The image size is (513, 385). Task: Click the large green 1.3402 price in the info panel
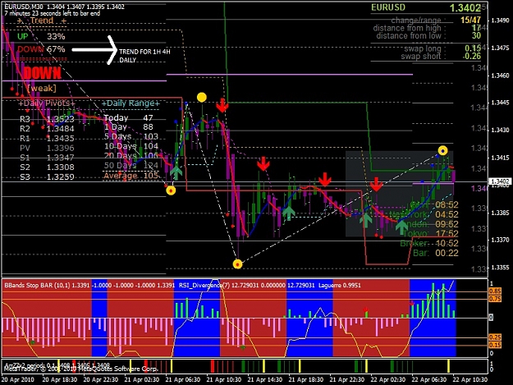click(465, 8)
